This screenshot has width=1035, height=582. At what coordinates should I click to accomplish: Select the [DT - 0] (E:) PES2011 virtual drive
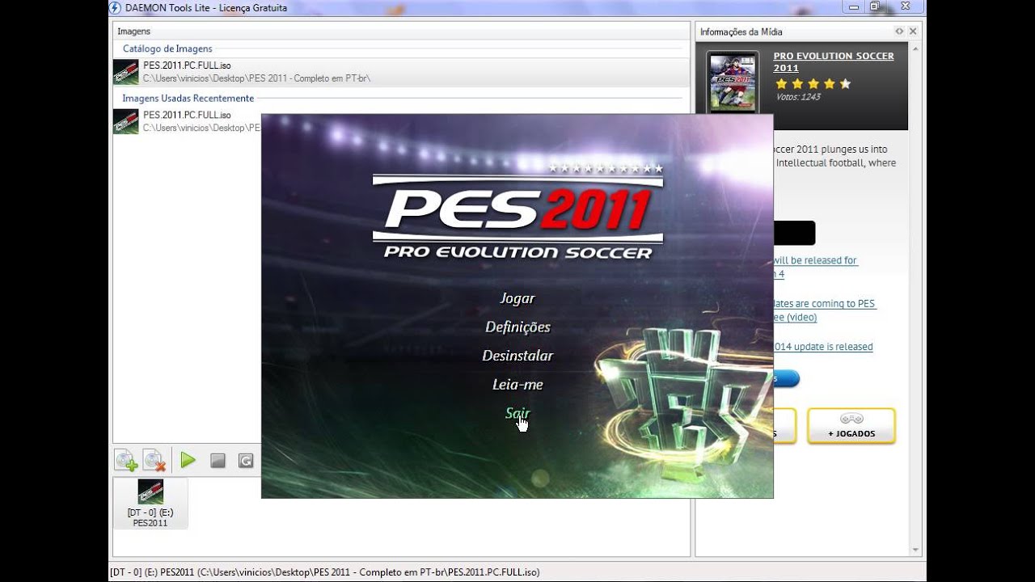pos(150,504)
